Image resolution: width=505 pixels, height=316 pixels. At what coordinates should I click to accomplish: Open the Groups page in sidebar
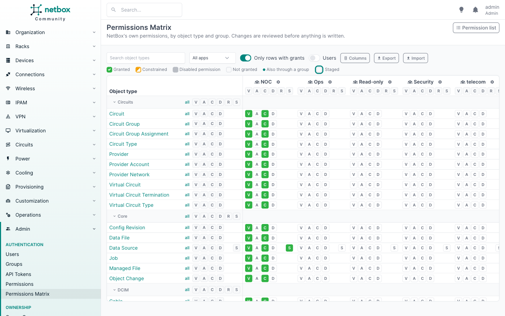tap(14, 264)
